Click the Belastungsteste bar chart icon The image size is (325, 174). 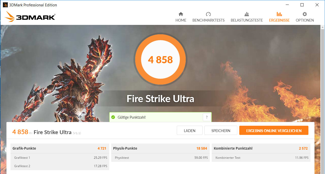(247, 14)
